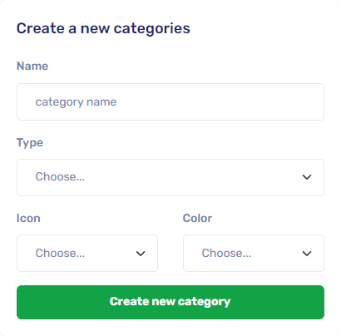Viewport: 341px width, 336px height.
Task: Click 'Choose...' text under Type
Action: click(x=60, y=176)
